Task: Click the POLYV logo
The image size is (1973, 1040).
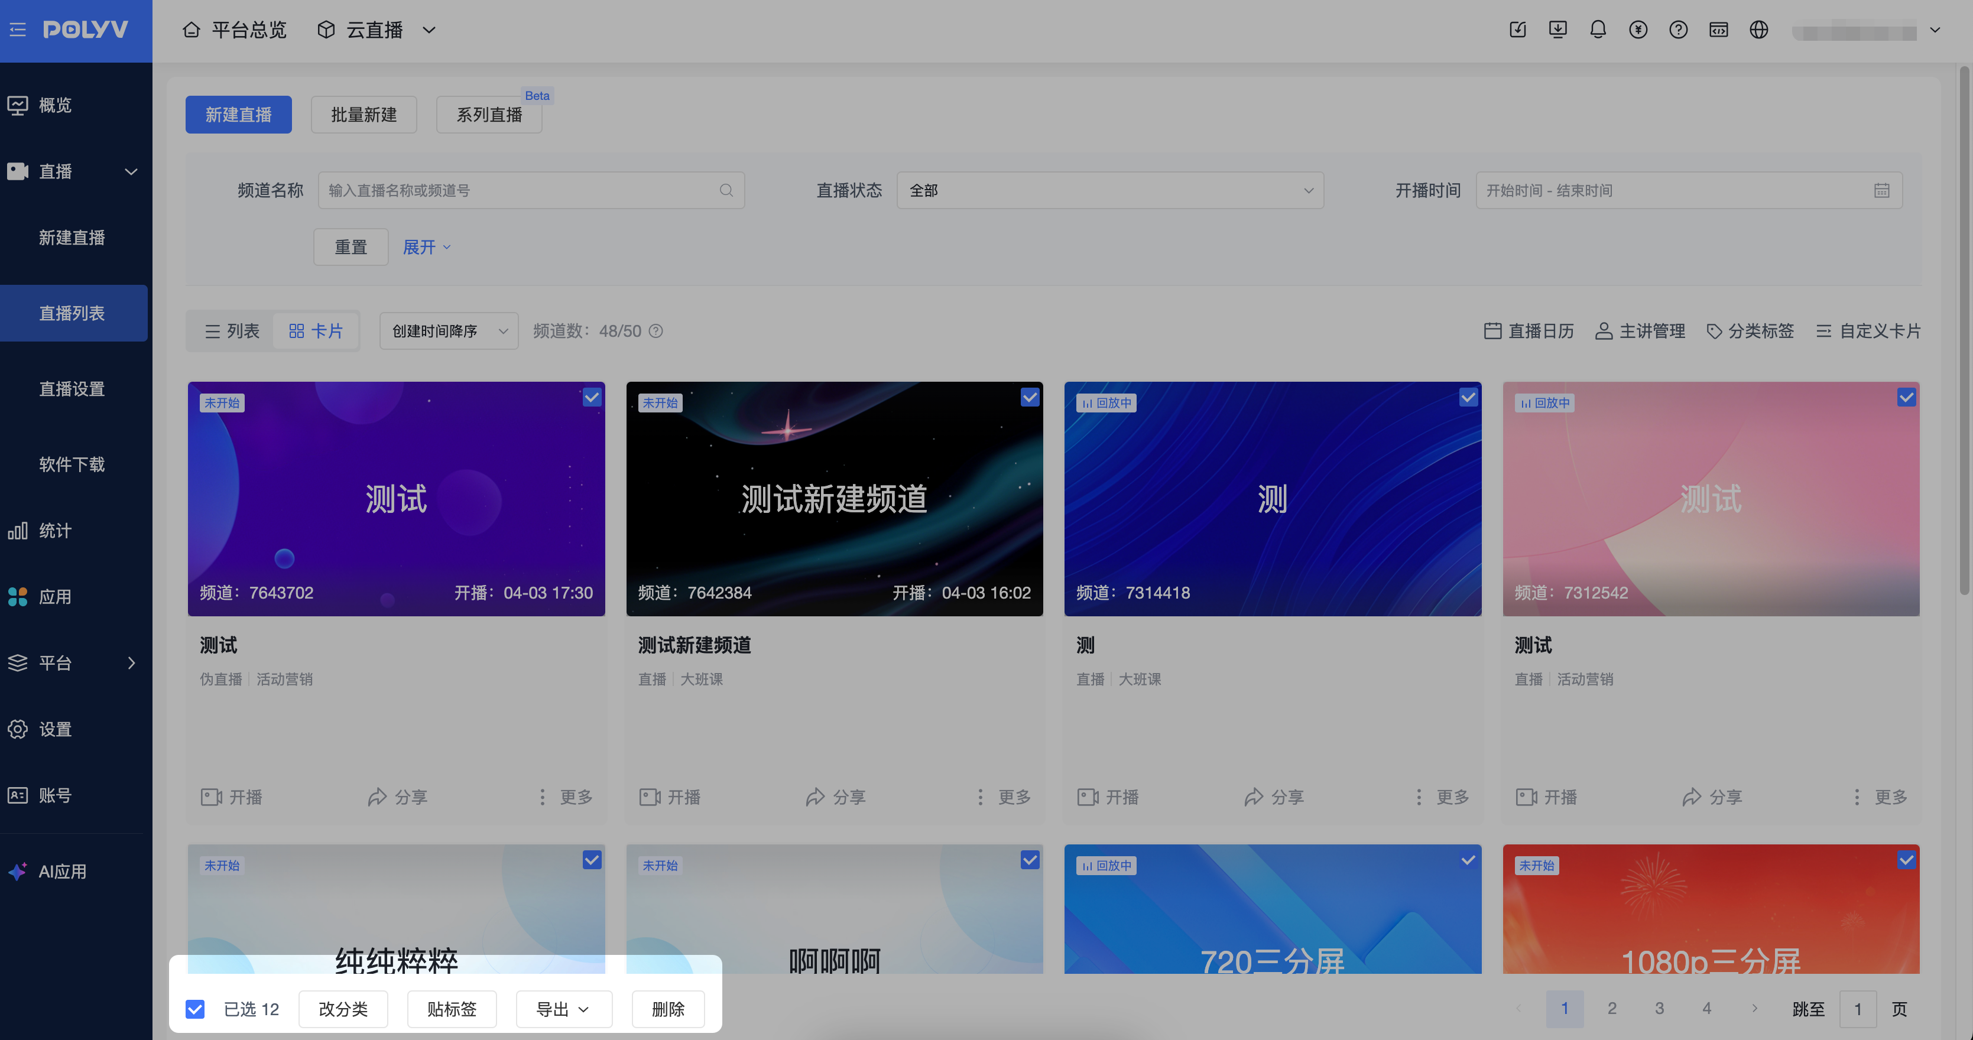Action: click(85, 30)
